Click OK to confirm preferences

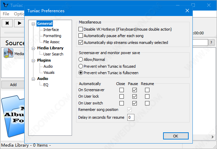click(x=175, y=136)
